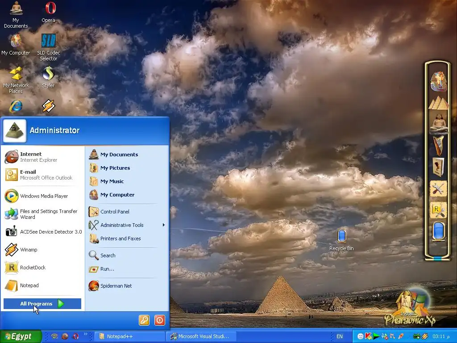Switch to Microsoft Visual Studio taskbar button

[201, 336]
